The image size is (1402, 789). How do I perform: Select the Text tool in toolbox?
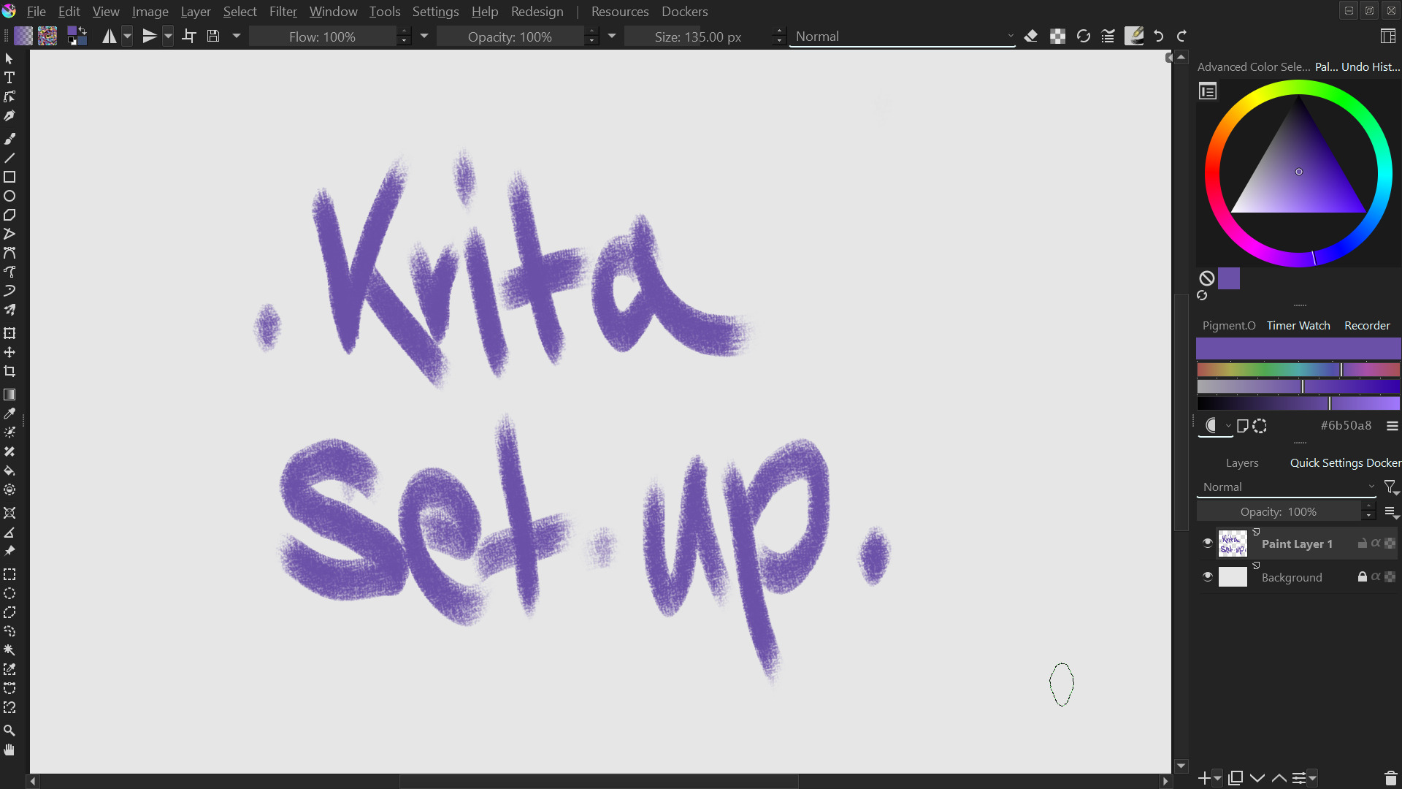pyautogui.click(x=9, y=77)
